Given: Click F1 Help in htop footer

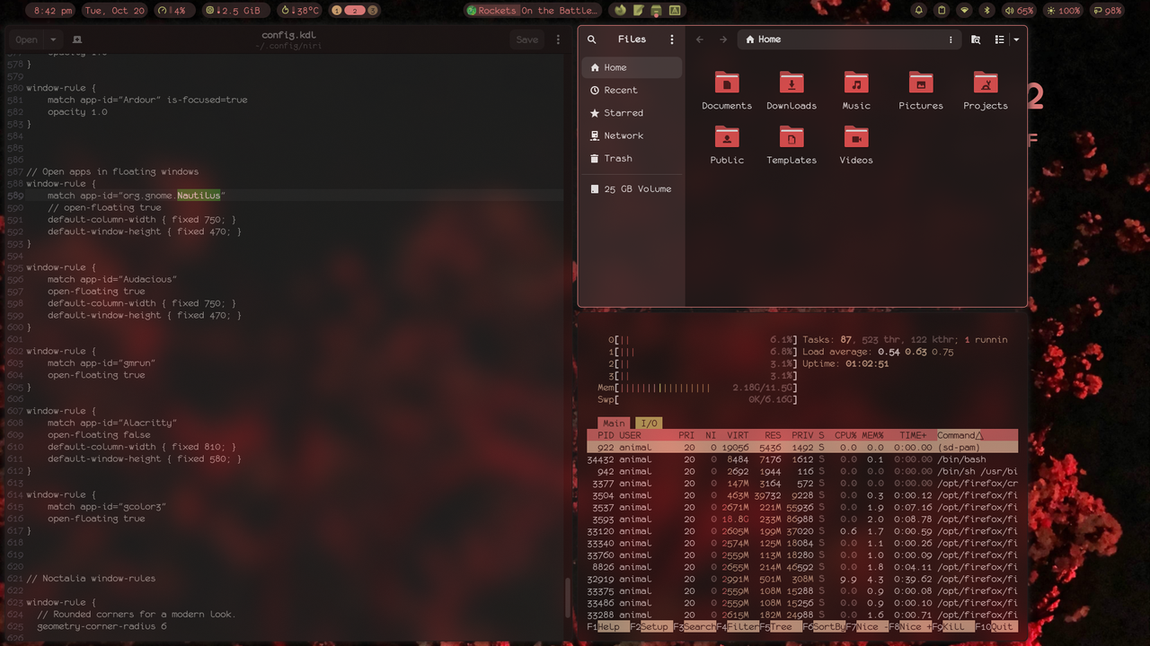Looking at the screenshot, I should click(608, 627).
